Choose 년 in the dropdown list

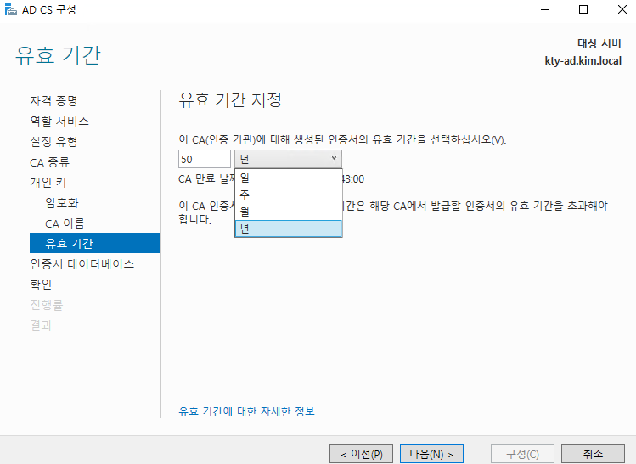[289, 229]
